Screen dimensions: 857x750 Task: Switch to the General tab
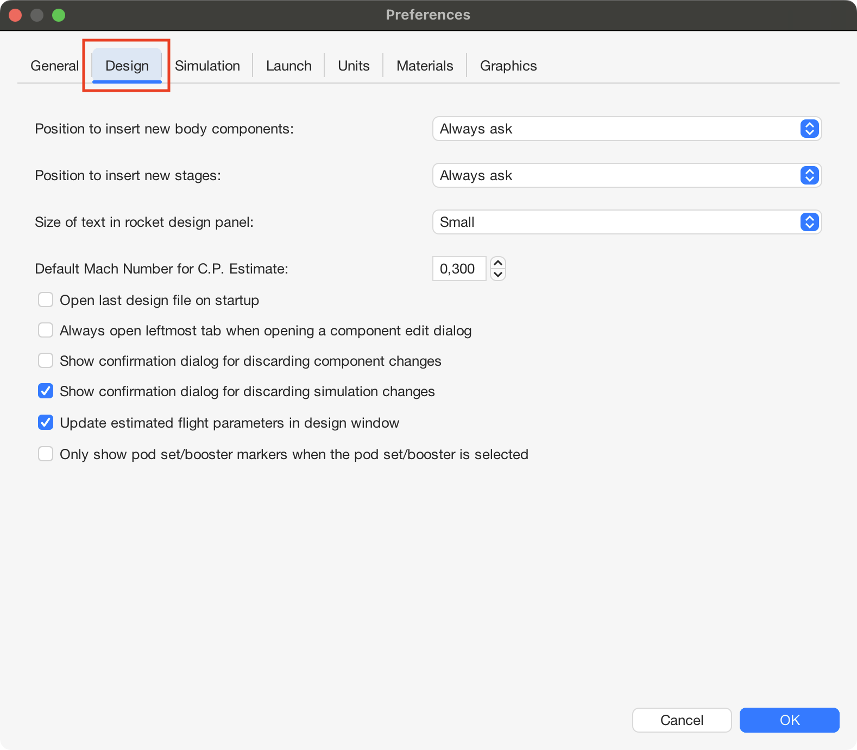point(54,66)
